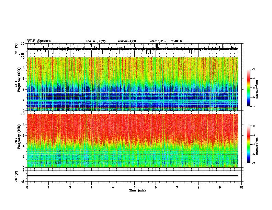The height and width of the screenshot is (210, 272).
Task: Select the date text "Jan. 4, 2025"
Action: [96, 41]
